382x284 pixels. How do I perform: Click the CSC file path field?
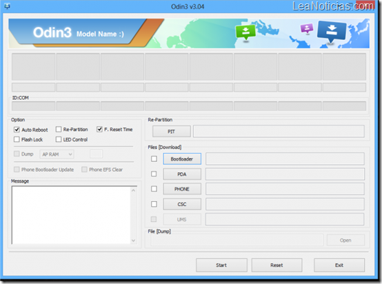285,204
